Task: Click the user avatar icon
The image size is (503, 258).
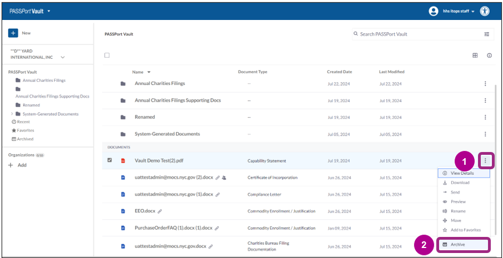Action: (x=434, y=11)
